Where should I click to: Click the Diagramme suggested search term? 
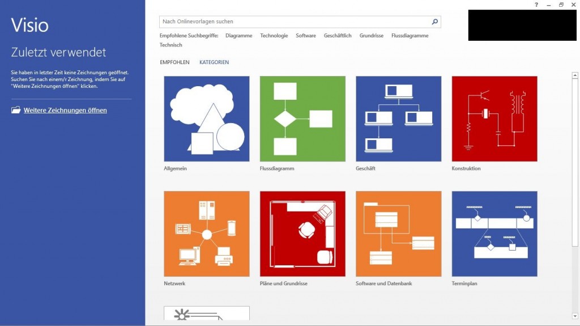click(x=238, y=36)
